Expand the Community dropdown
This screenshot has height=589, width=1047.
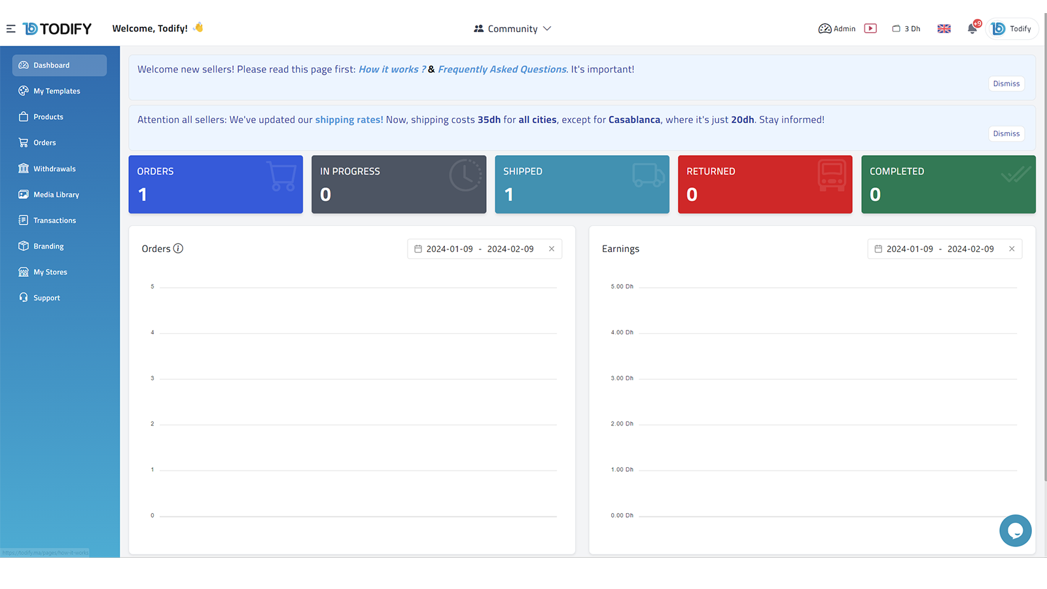coord(512,29)
